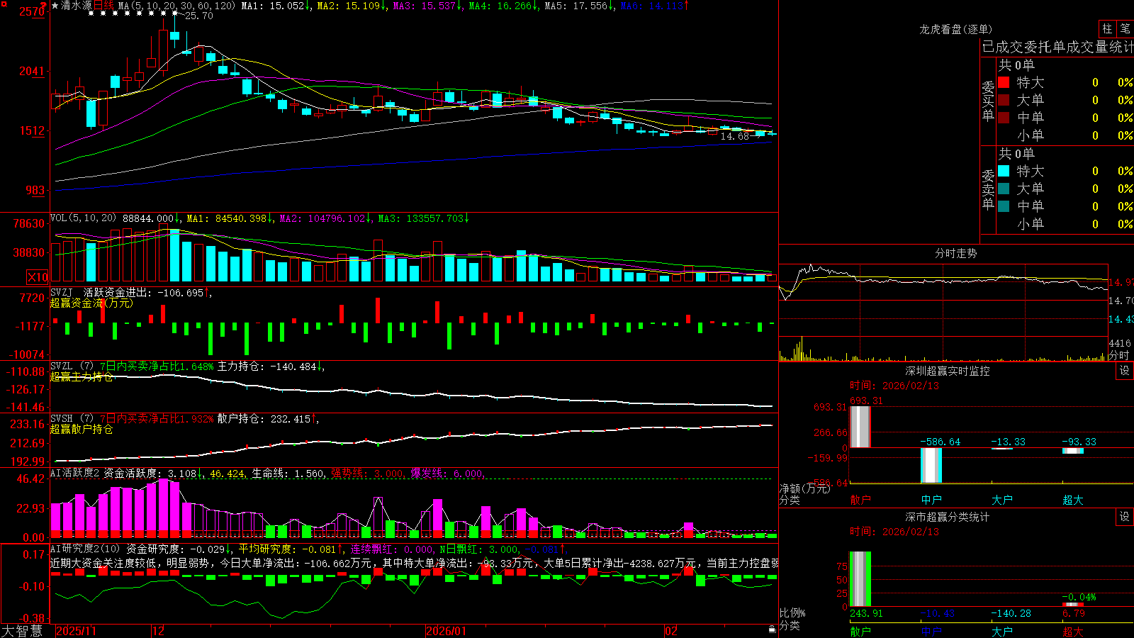Click the red 特大 buy-order color swatch
1134x638 pixels.
1004,82
